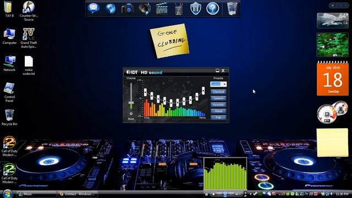The image size is (352, 198).
Task: Switch to Untitled - Windows taskbar button
Action: pyautogui.click(x=78, y=194)
